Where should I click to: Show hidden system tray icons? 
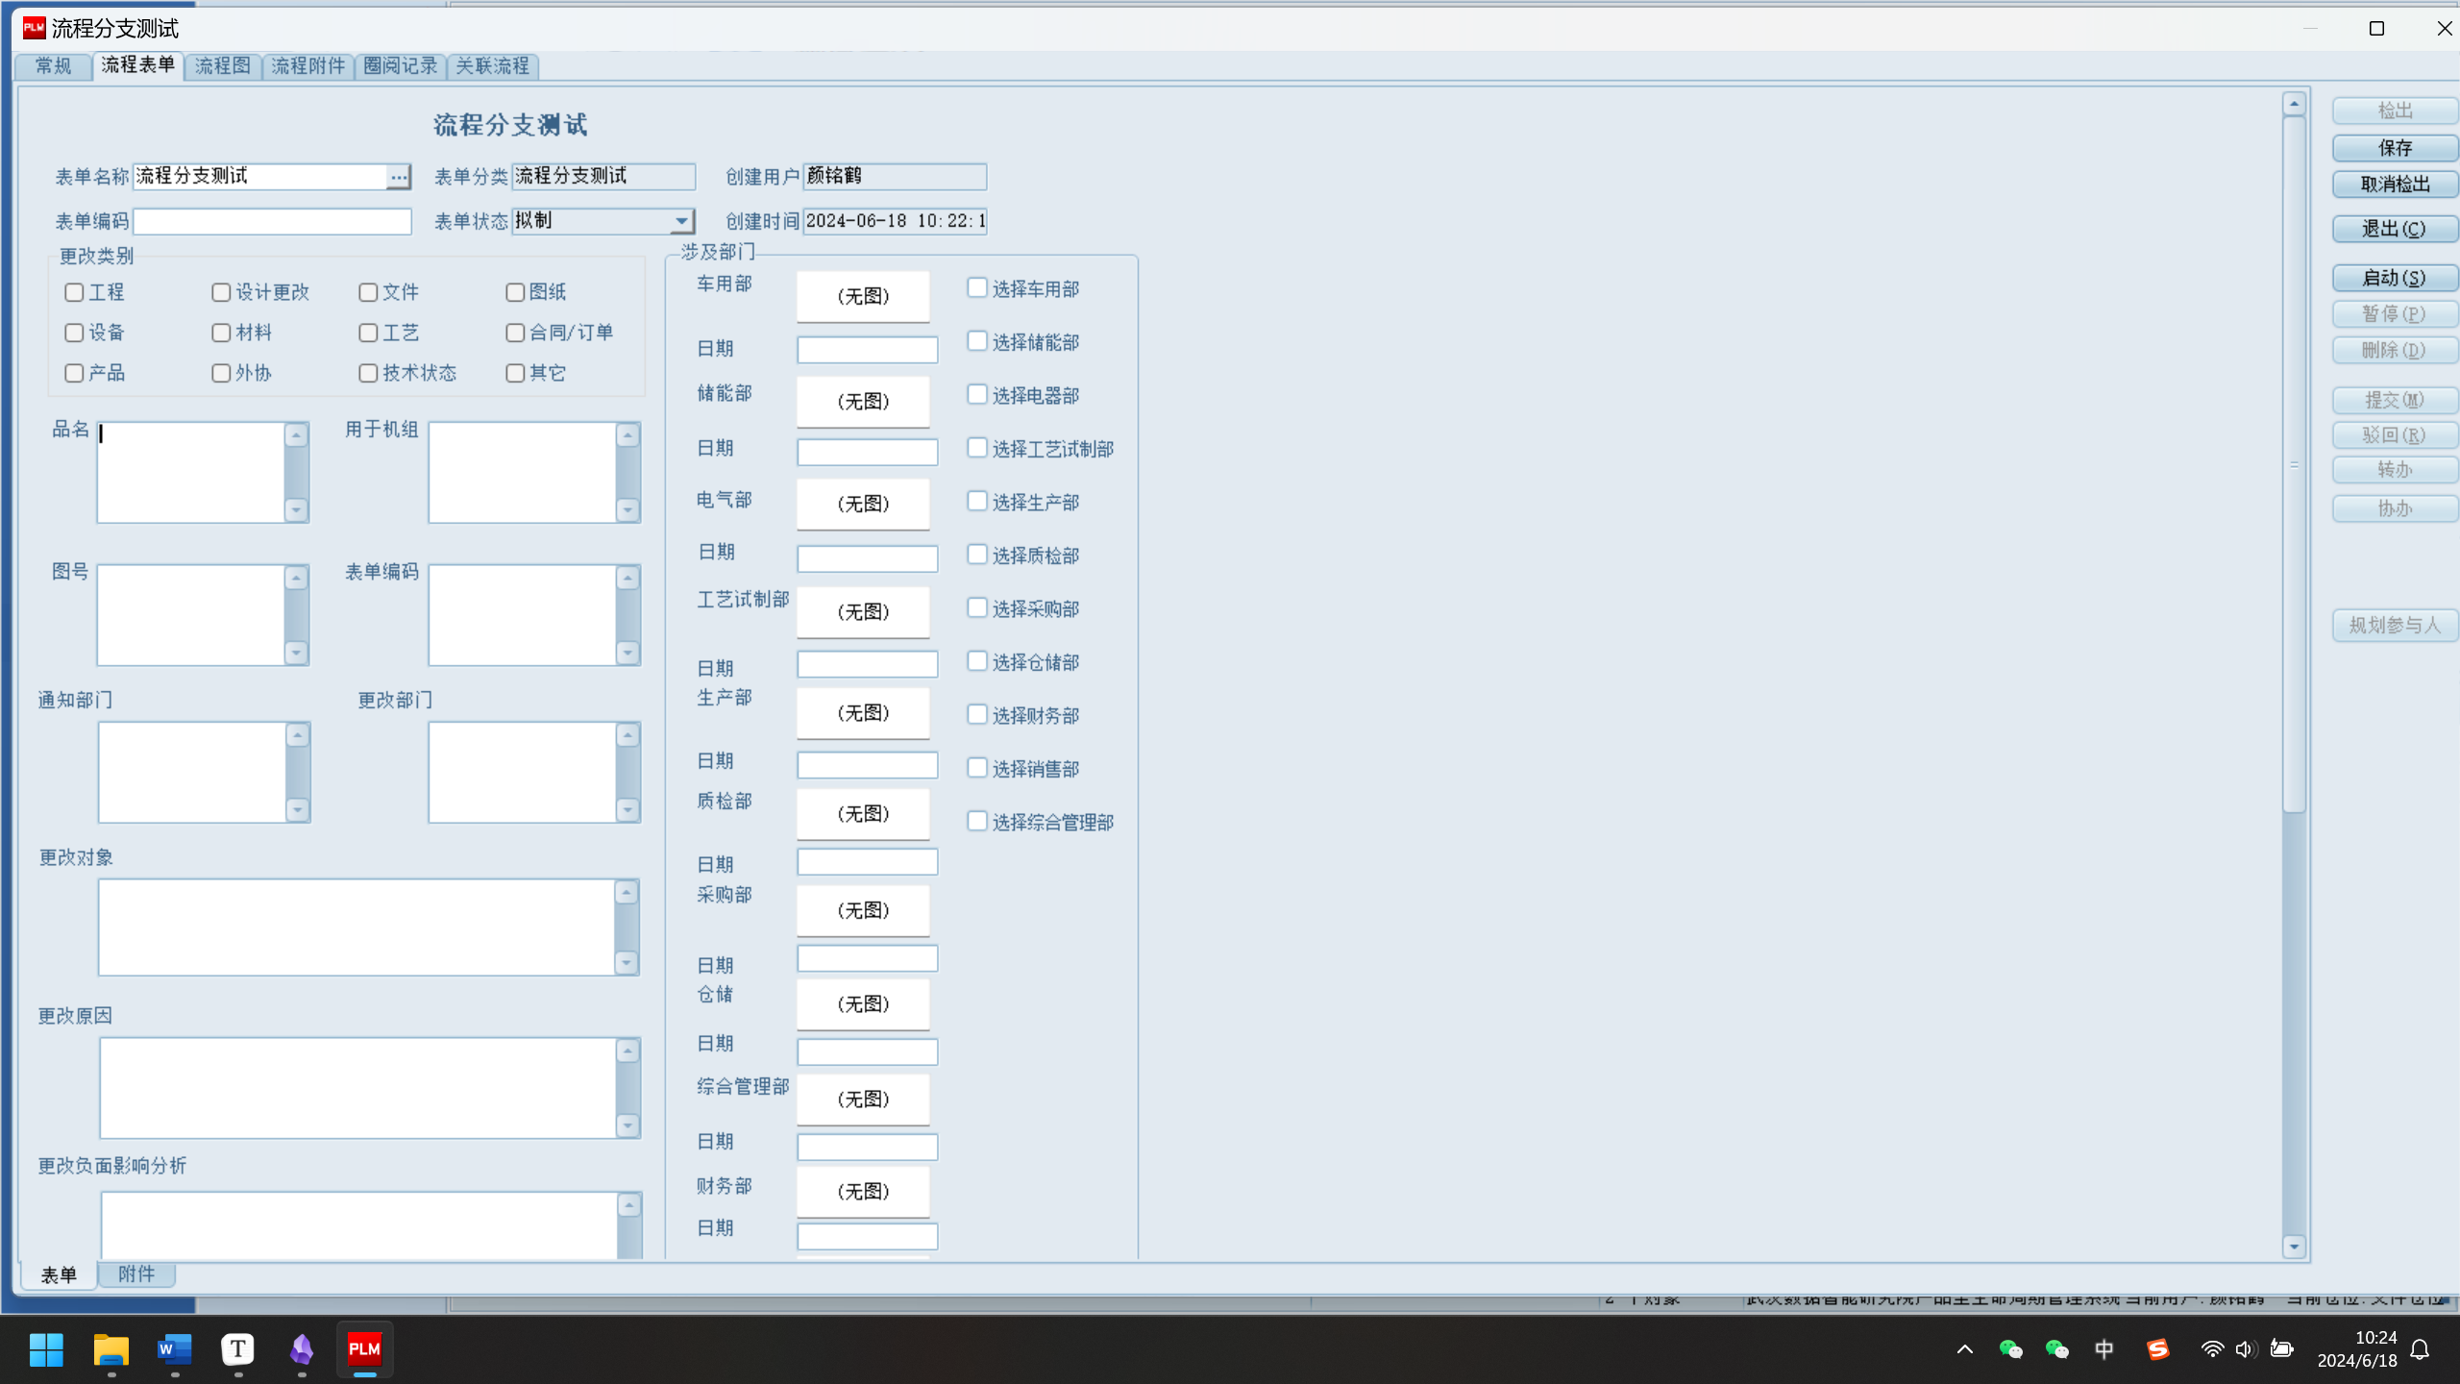coord(1965,1349)
